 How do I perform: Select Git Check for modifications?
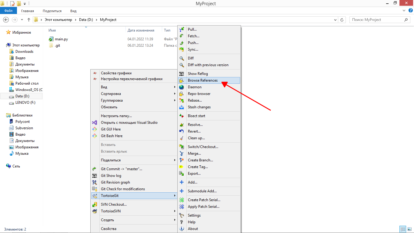click(x=134, y=189)
